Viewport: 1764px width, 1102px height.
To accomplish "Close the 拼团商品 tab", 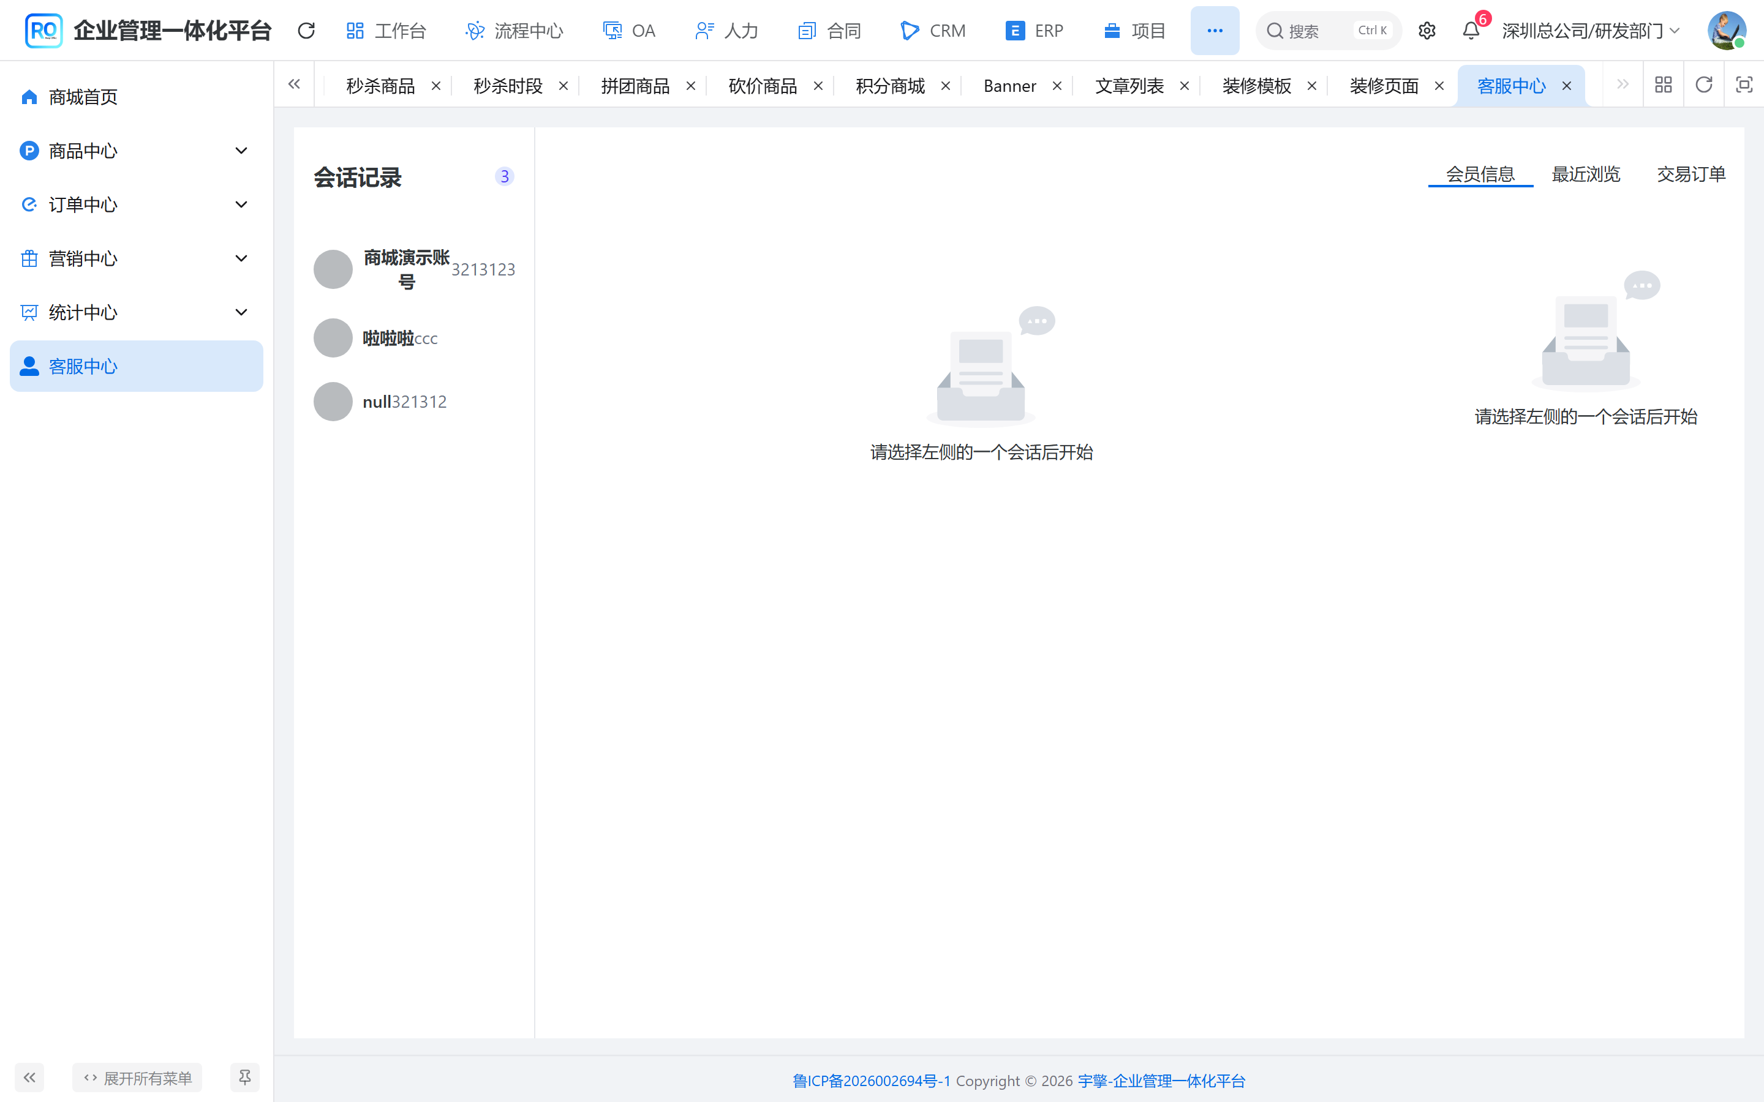I will click(x=691, y=86).
